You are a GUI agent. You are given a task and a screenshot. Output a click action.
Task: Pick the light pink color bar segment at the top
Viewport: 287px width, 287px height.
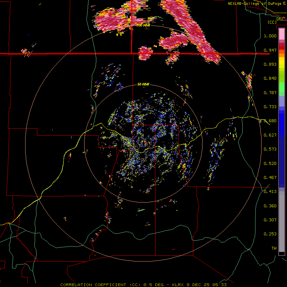pos(282,34)
